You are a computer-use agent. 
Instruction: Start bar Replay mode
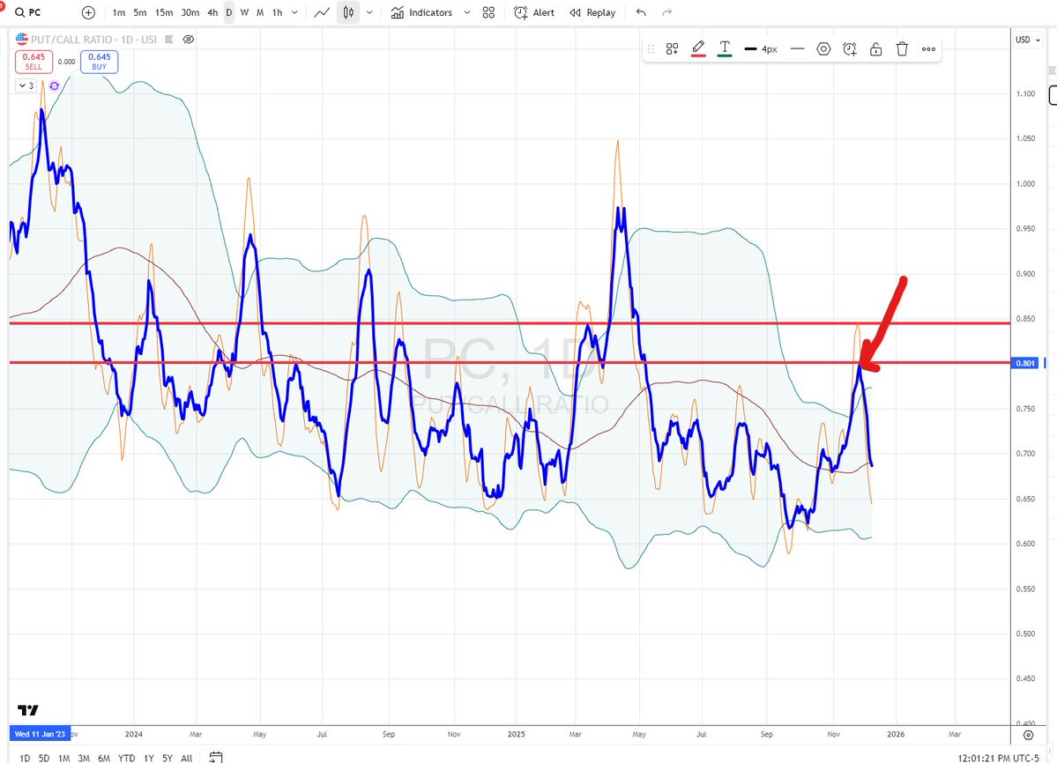(592, 13)
